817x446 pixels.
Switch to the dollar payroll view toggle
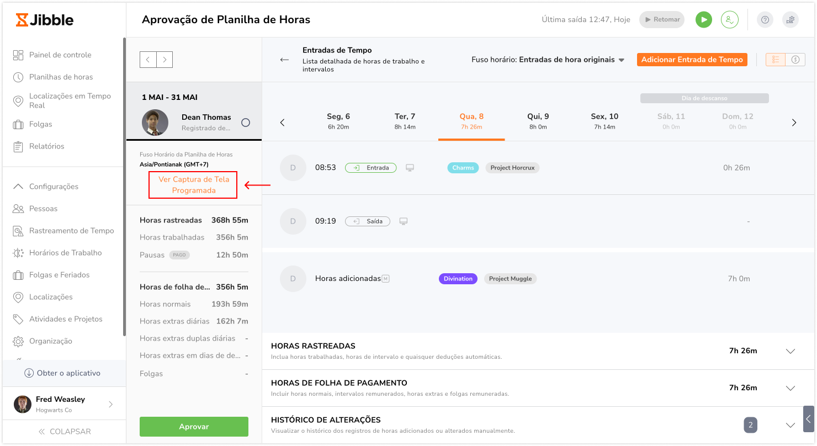795,60
